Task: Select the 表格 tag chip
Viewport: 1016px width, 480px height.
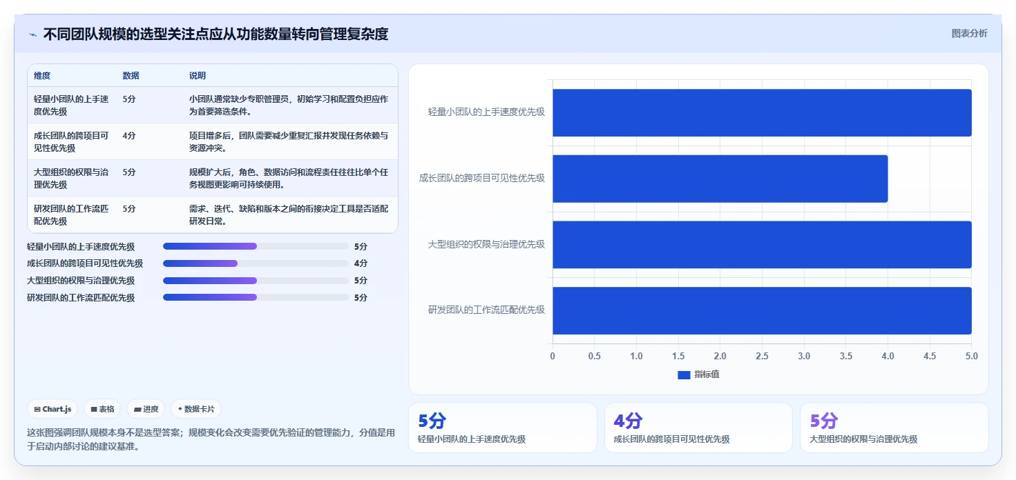Action: [x=102, y=409]
